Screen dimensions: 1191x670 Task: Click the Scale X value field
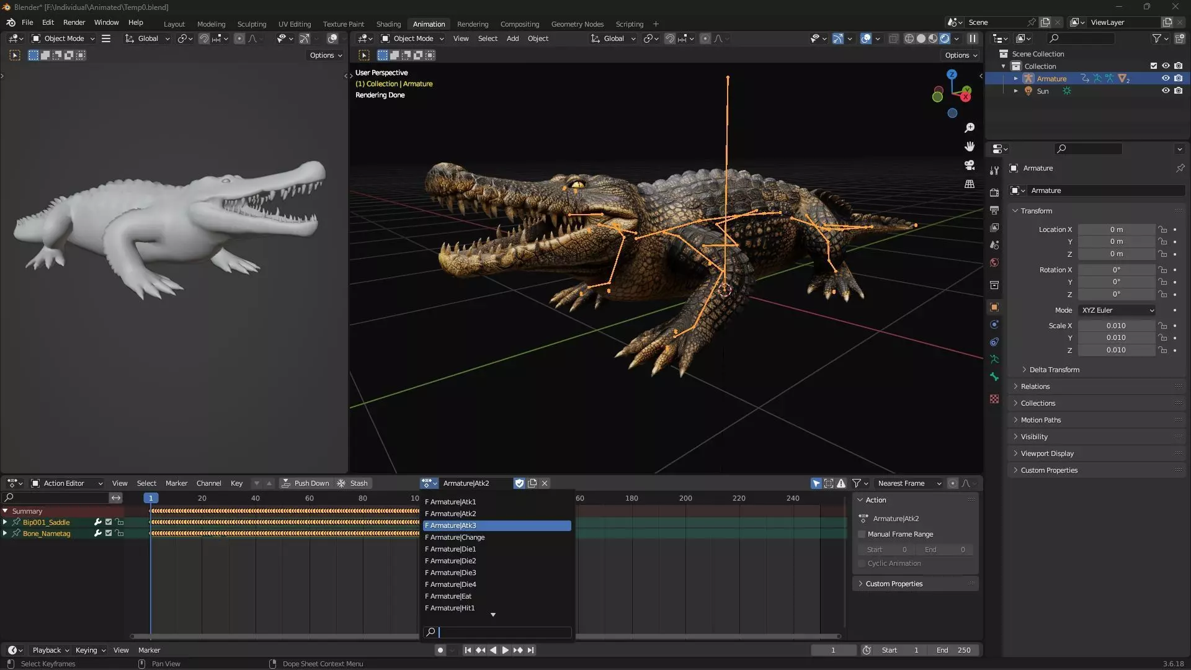[1116, 326]
